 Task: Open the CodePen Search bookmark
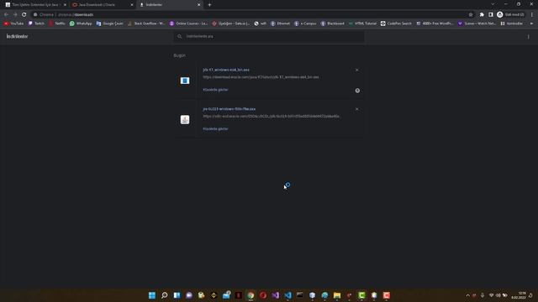pos(396,23)
